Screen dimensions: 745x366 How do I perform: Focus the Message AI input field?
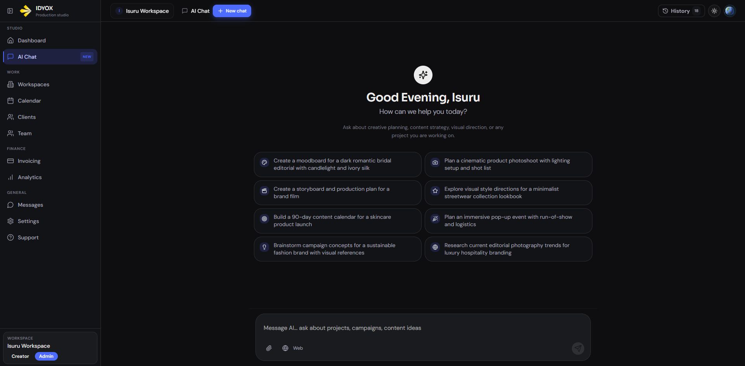[423, 328]
